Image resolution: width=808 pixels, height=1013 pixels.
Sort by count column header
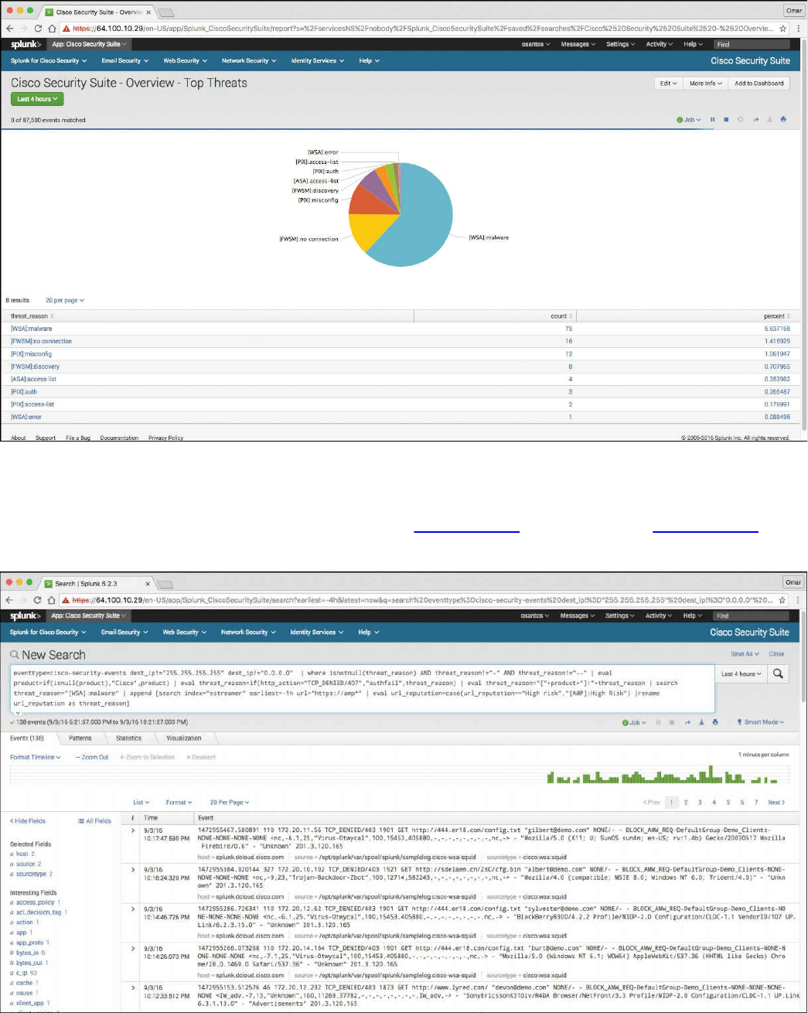click(x=561, y=316)
